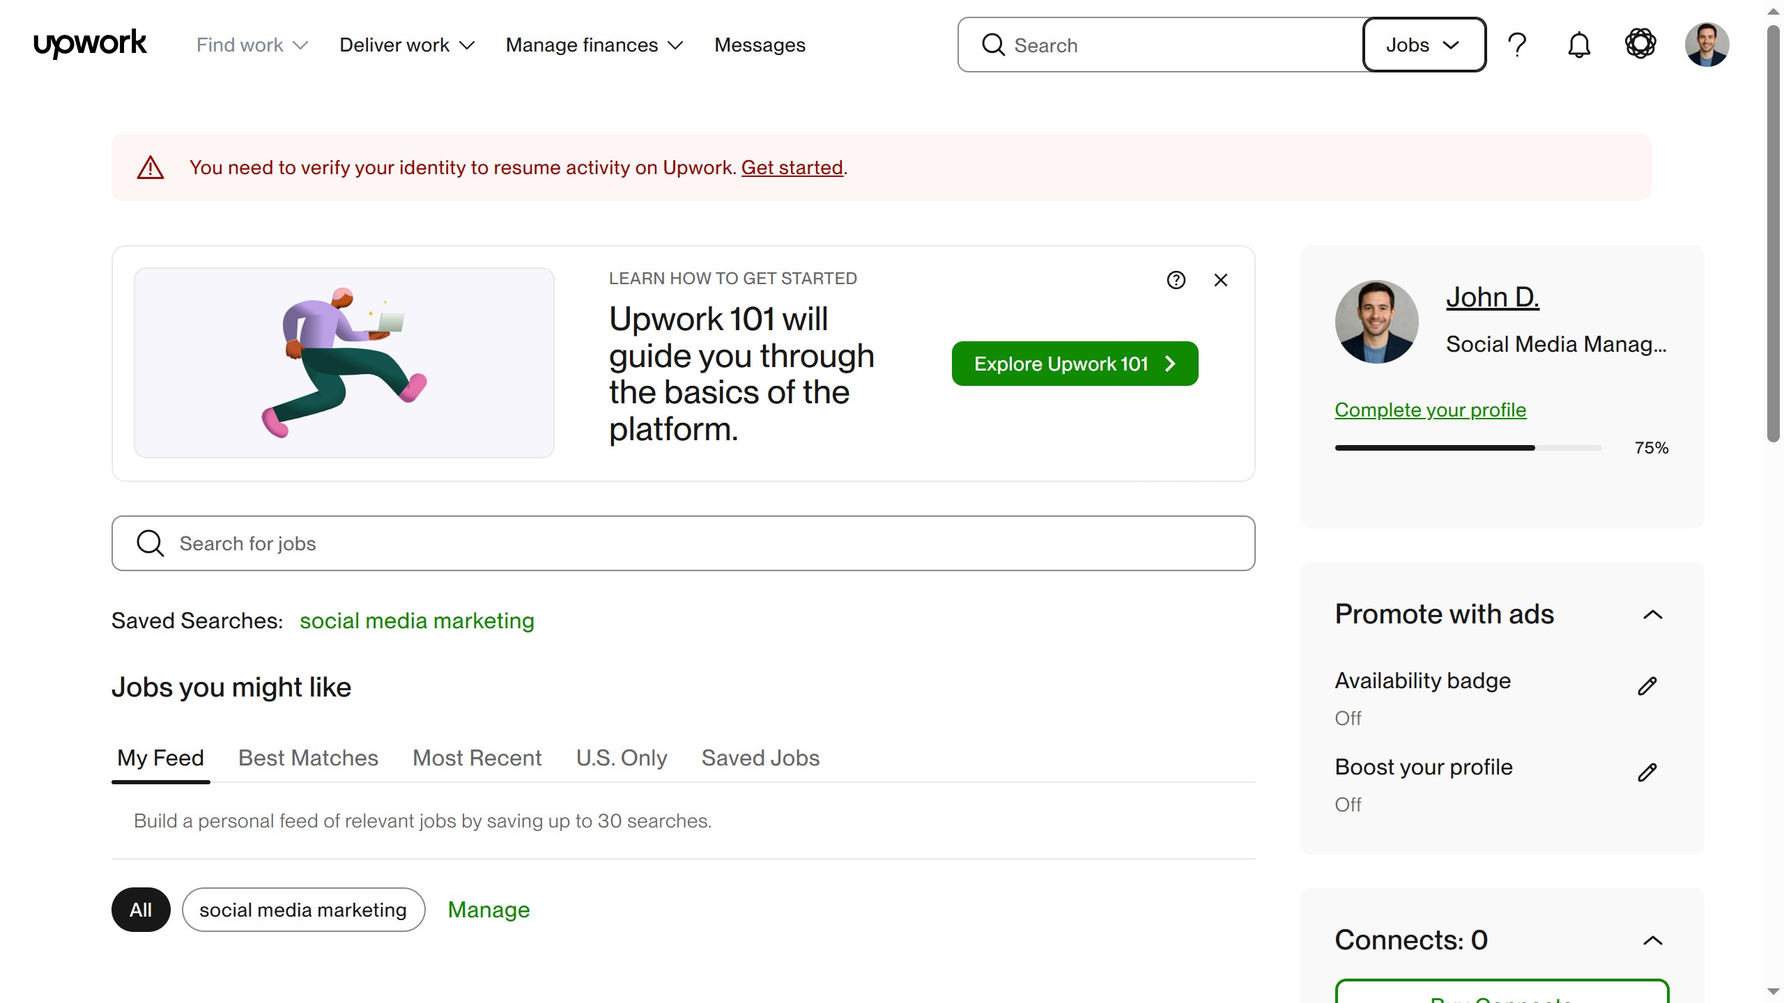The width and height of the screenshot is (1784, 1003).
Task: Click Manage saved searches link
Action: click(489, 910)
